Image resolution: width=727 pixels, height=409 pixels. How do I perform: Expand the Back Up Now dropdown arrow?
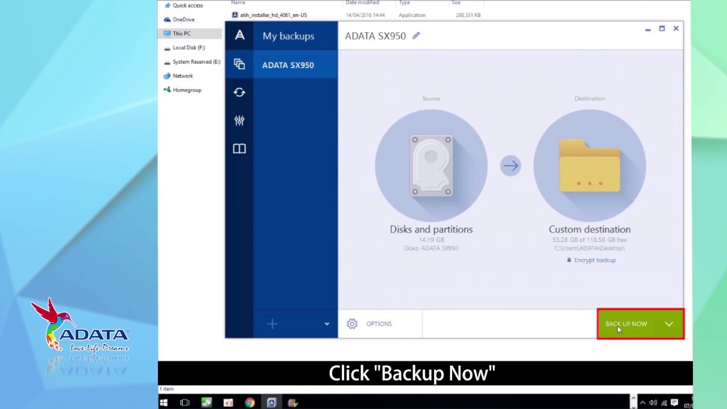tap(669, 324)
